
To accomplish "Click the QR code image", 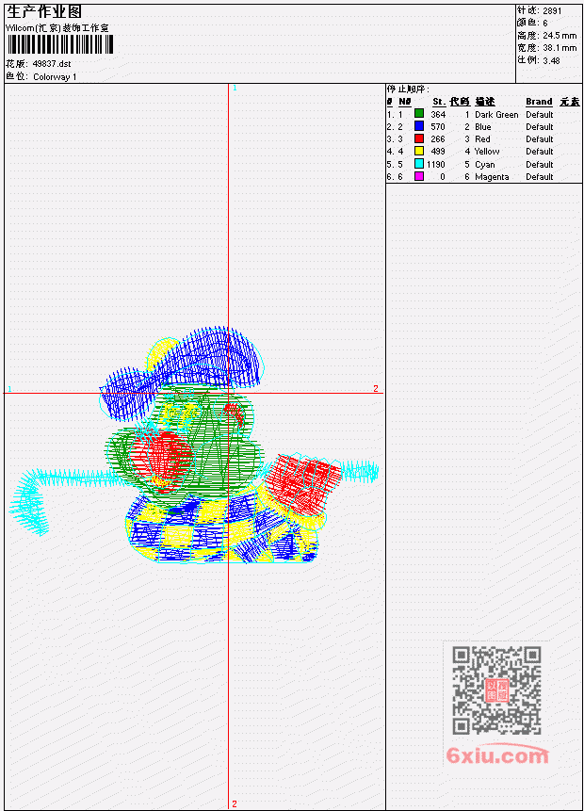I will pos(496,690).
